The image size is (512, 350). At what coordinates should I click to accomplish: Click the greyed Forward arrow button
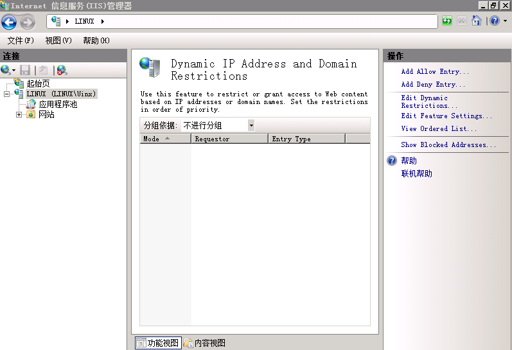coord(28,22)
